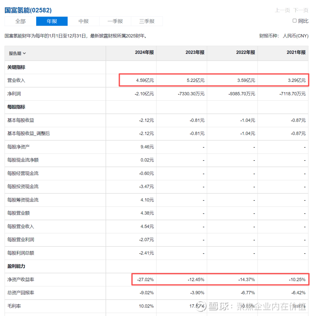Click the 毛利率 row label
Viewport: 315px width, 316px height.
pyautogui.click(x=14, y=306)
